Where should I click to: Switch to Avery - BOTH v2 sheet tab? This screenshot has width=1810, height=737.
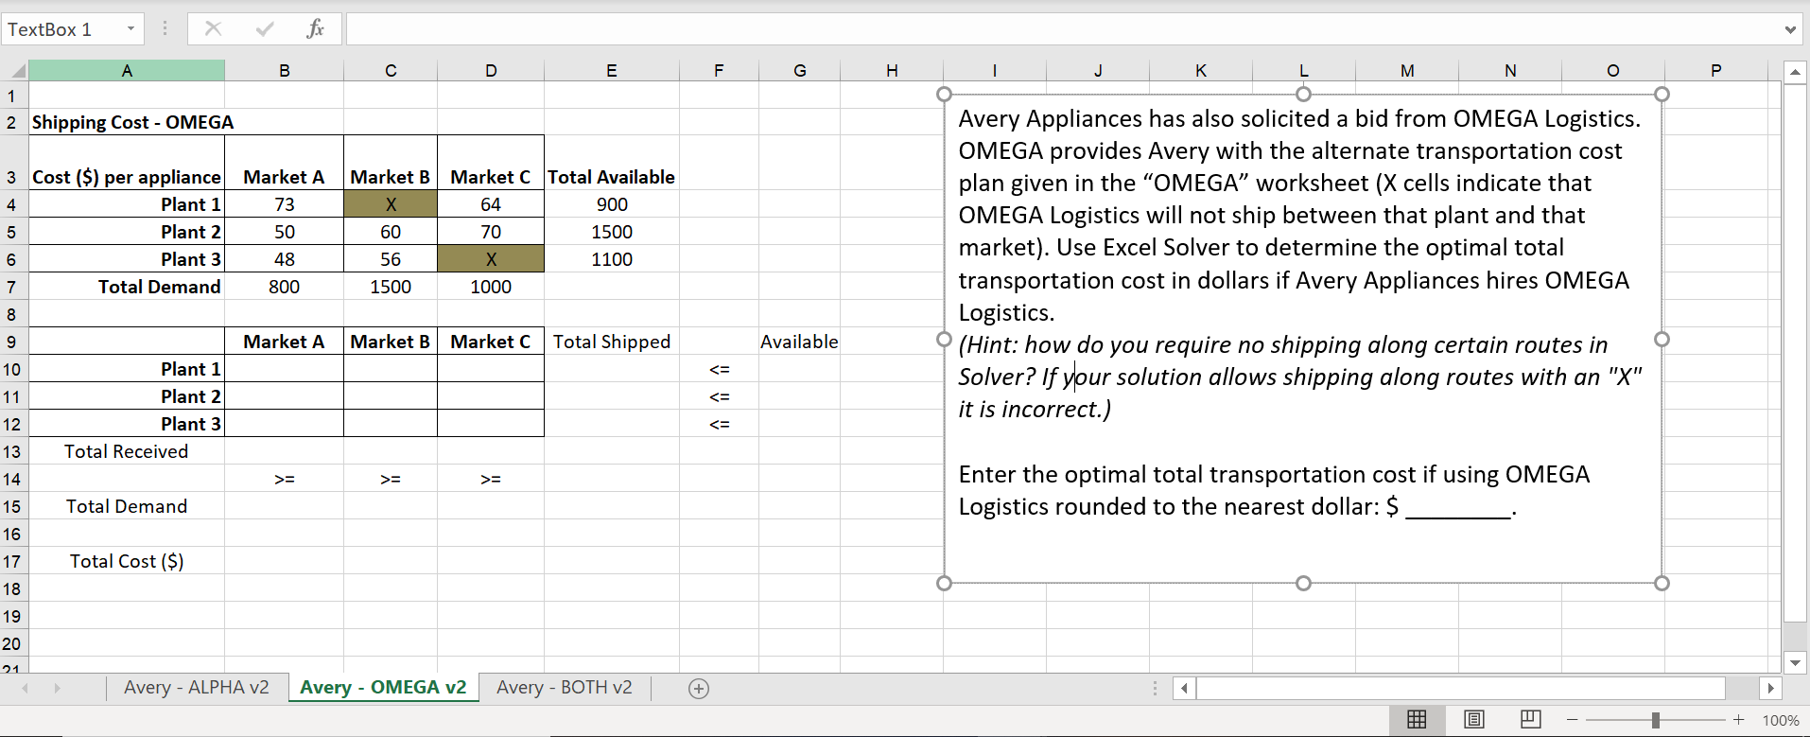(x=565, y=688)
